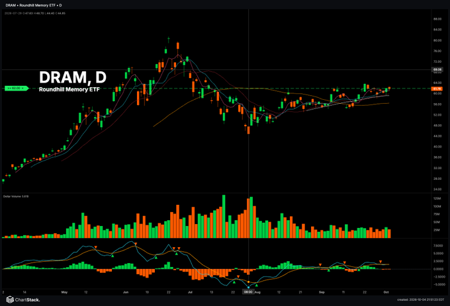Click the 14 date label before May
The image size is (450, 306).
point(24,292)
